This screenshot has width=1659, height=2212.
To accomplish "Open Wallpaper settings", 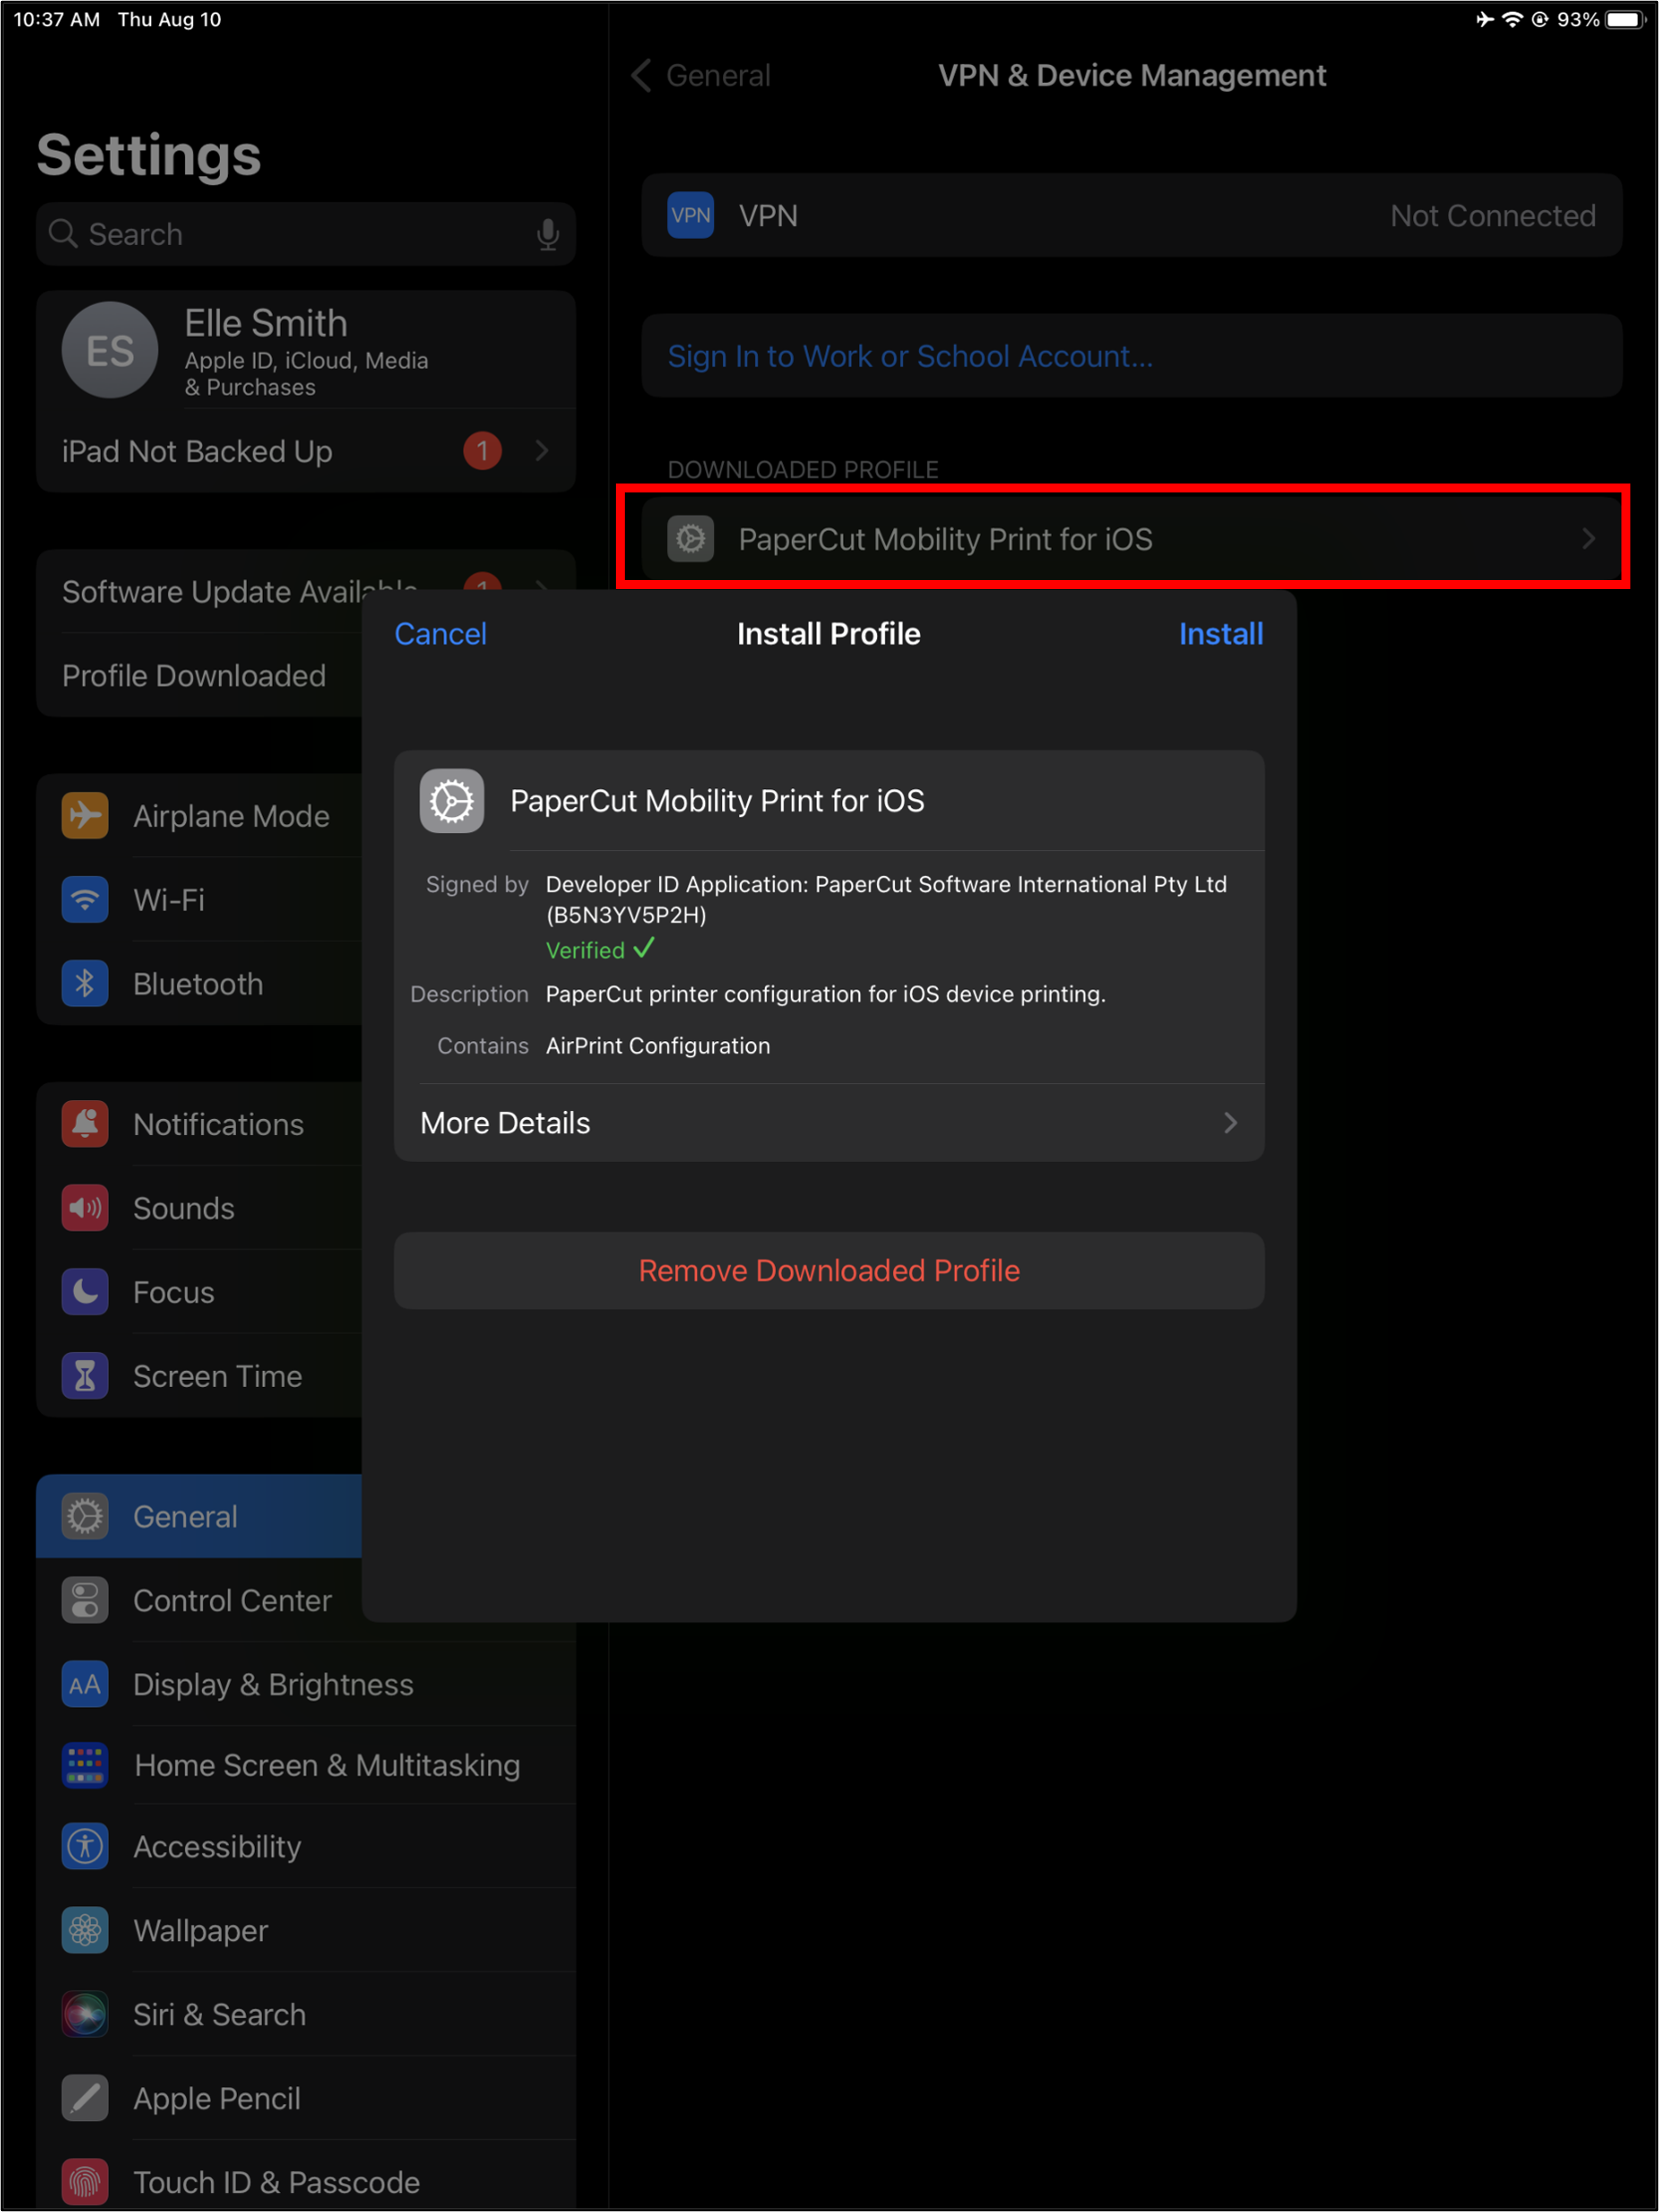I will pos(306,1930).
